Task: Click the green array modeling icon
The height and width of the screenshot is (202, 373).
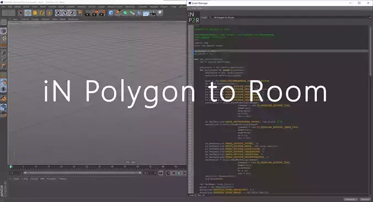Action: pos(132,13)
